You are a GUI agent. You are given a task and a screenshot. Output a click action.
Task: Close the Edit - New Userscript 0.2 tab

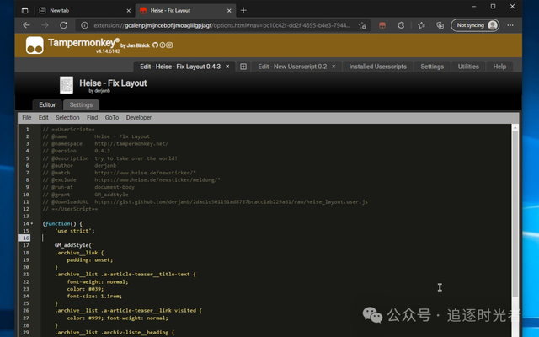point(334,67)
